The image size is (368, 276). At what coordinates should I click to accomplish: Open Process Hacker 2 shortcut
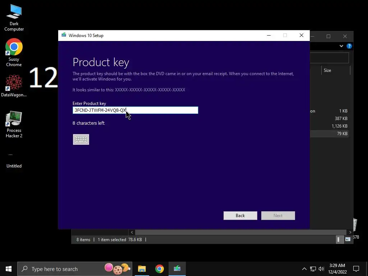click(14, 124)
